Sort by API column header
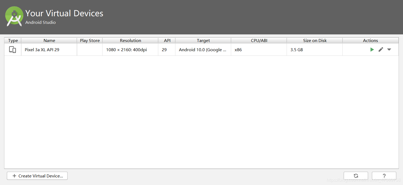Viewport: 403px width, 185px height. point(167,40)
